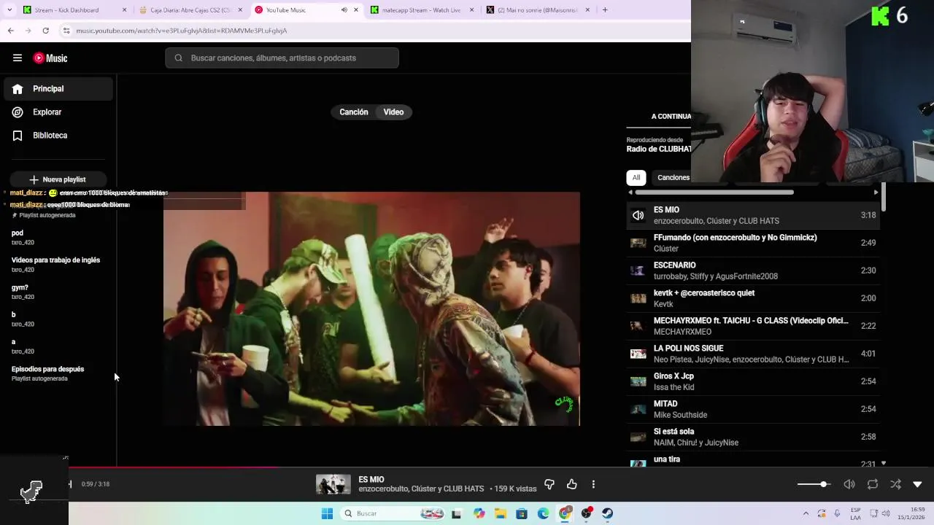Screen dimensions: 934x525
Task: Click the address bar URL
Action: (x=182, y=31)
